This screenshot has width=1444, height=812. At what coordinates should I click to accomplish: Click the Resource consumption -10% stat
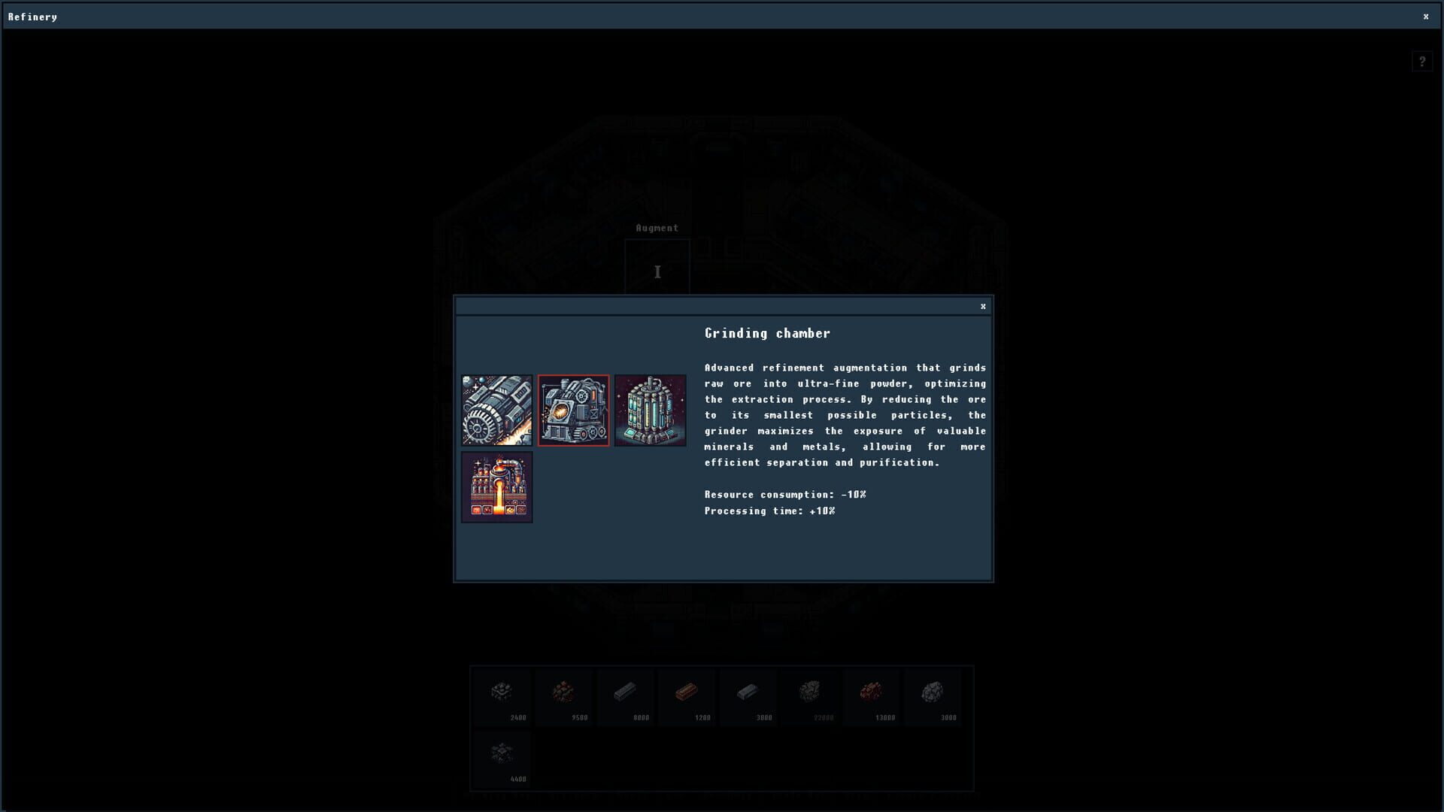pos(785,495)
